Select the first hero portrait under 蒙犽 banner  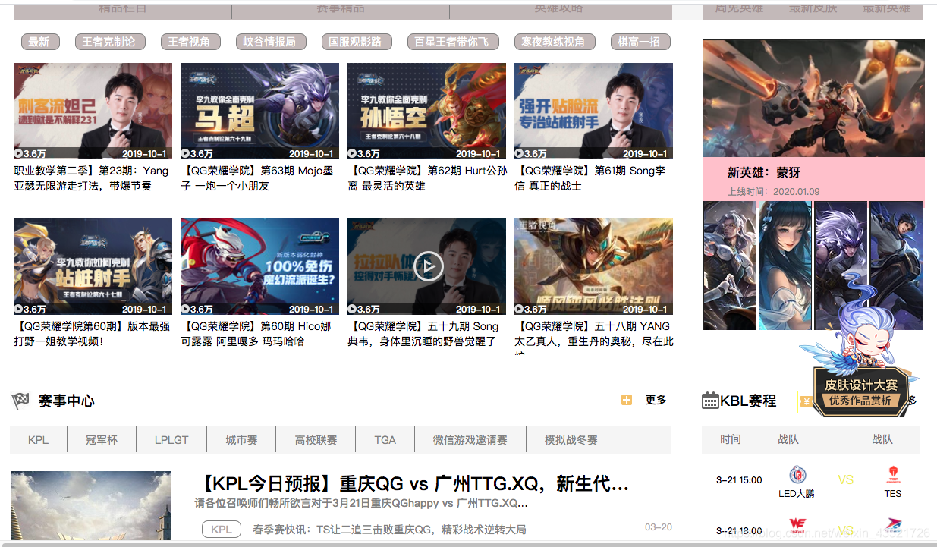(730, 266)
